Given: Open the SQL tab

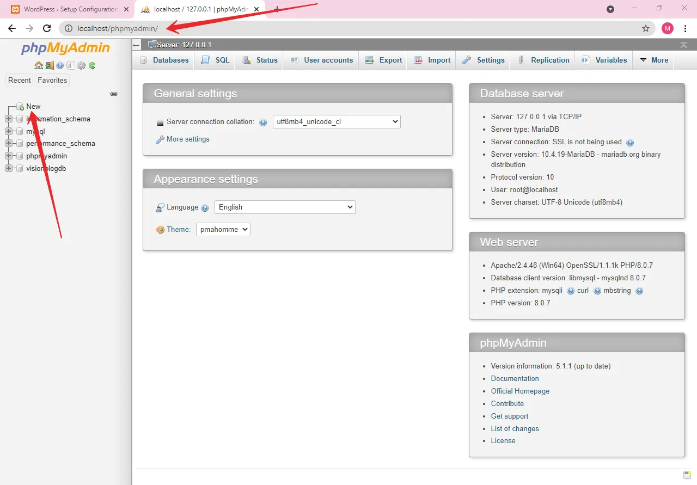Looking at the screenshot, I should click(215, 60).
